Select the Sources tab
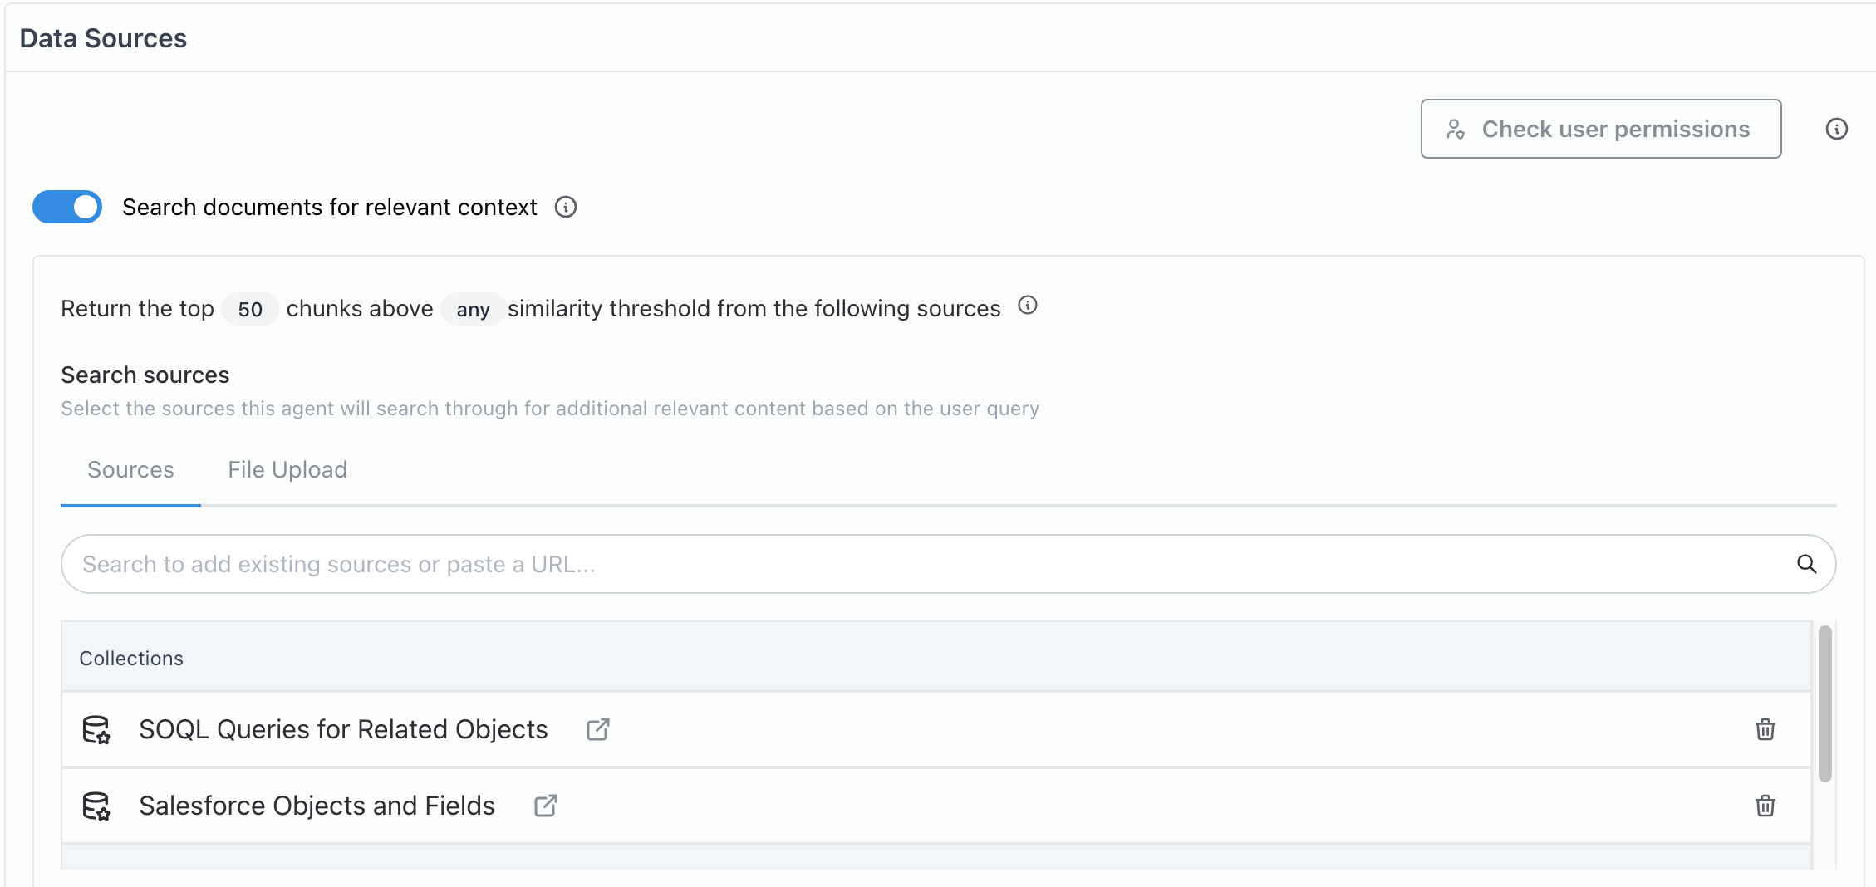The image size is (1876, 887). (x=130, y=469)
